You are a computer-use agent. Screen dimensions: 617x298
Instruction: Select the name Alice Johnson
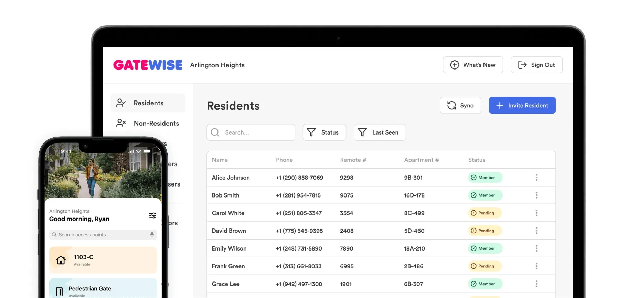[x=231, y=178]
